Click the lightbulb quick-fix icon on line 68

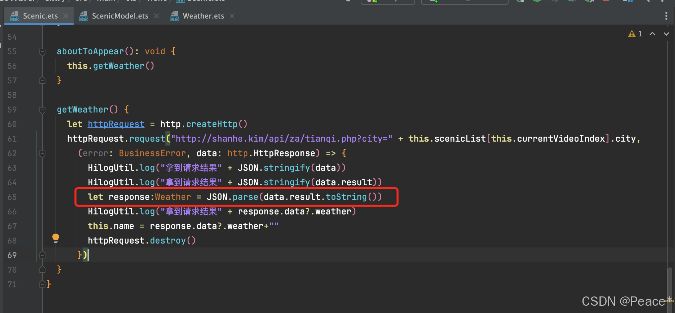pos(55,238)
